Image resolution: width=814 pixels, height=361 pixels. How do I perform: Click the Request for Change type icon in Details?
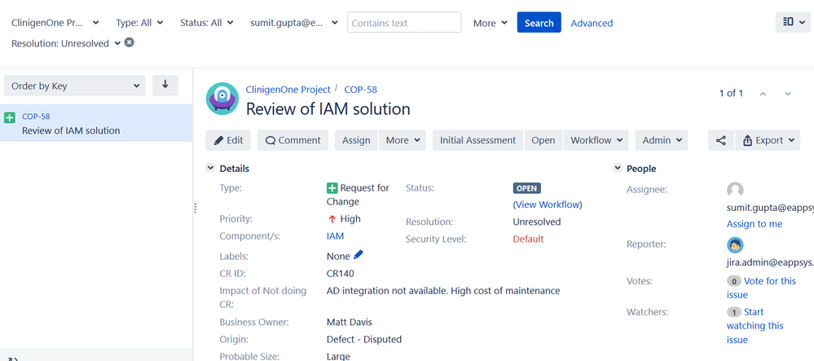(332, 188)
